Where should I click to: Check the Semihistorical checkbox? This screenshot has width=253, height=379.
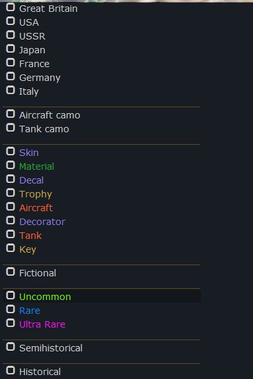(11, 347)
